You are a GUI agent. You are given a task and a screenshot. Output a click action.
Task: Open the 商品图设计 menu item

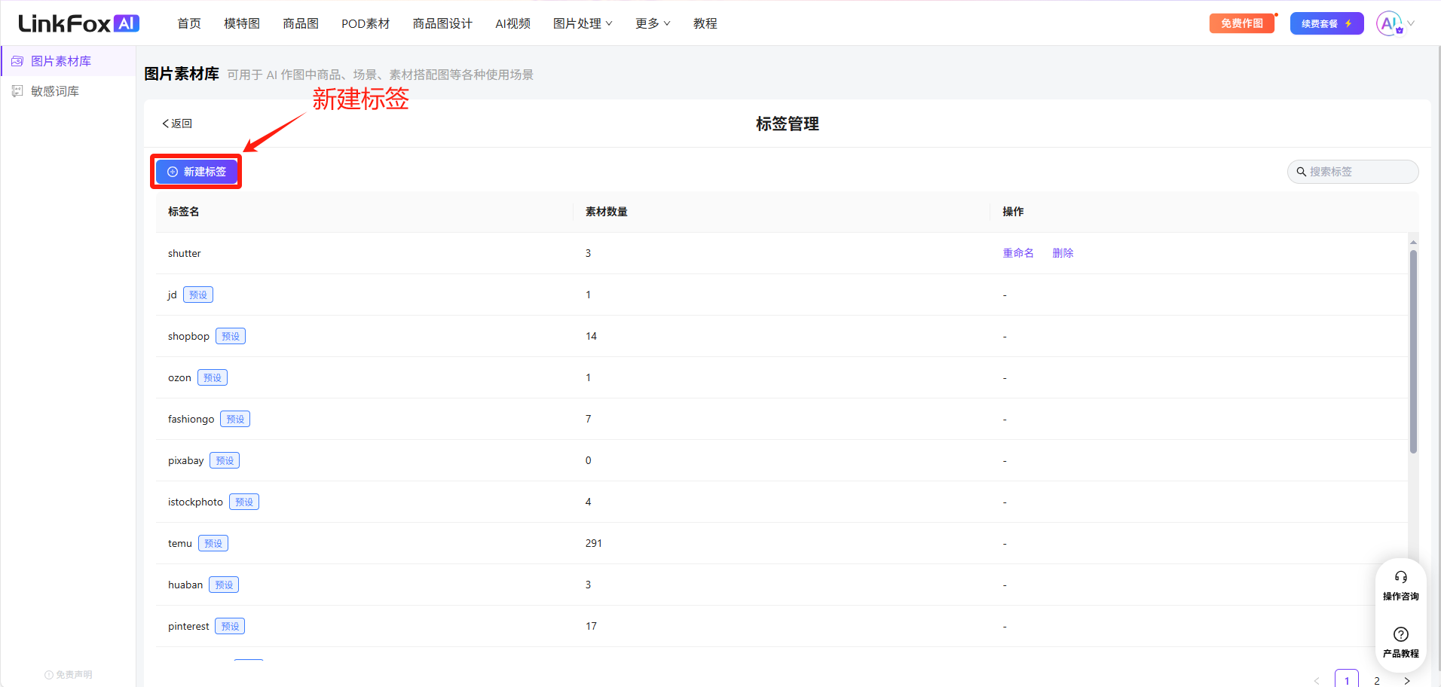pos(442,23)
